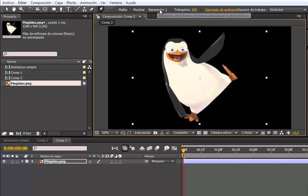Toggle live update button in timeline
Image resolution: width=308 pixels, height=196 pixels.
click(125, 148)
